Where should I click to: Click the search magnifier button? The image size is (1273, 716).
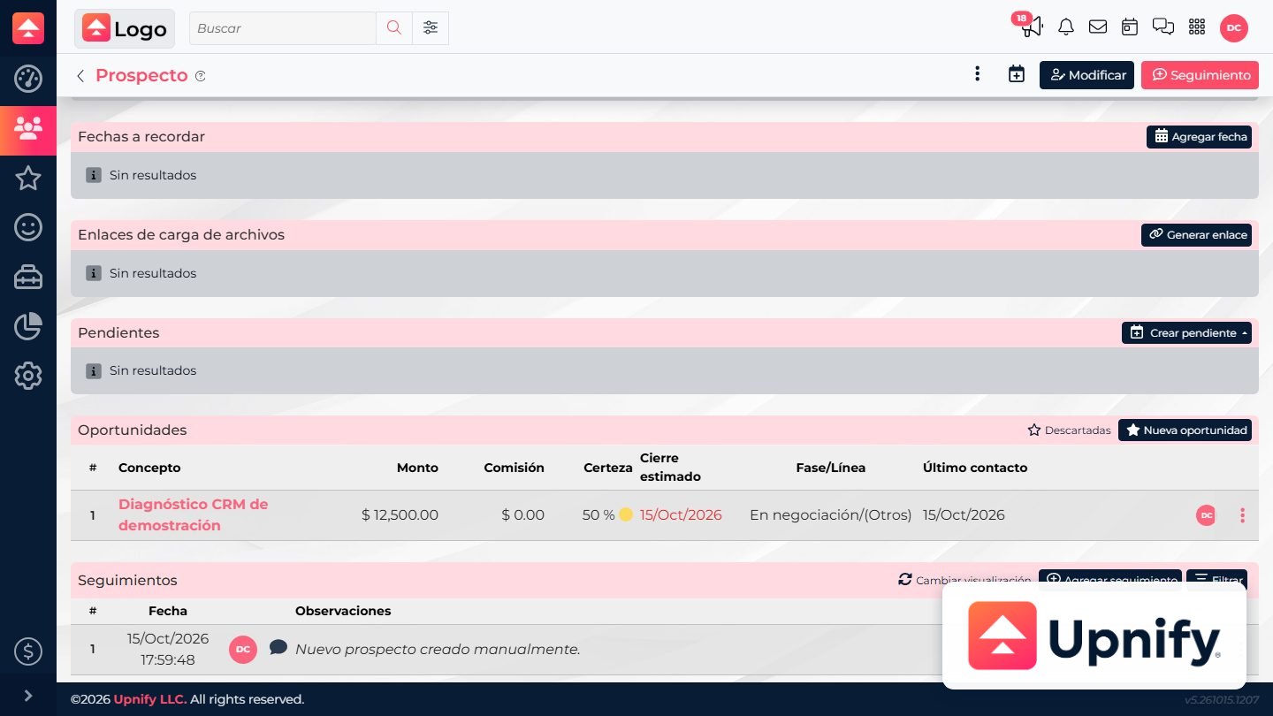394,28
